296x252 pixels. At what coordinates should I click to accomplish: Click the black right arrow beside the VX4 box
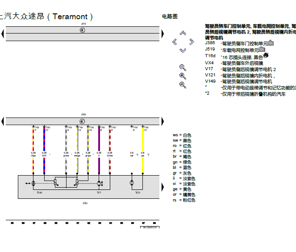[163, 187]
